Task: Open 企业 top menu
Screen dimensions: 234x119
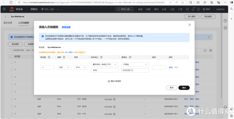Action: click(x=164, y=9)
